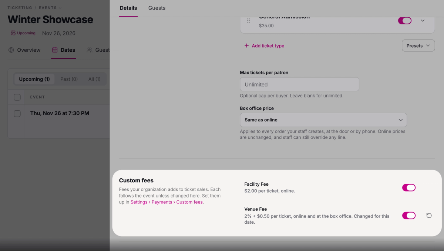Check the select-all checkbox in table header

point(17,97)
